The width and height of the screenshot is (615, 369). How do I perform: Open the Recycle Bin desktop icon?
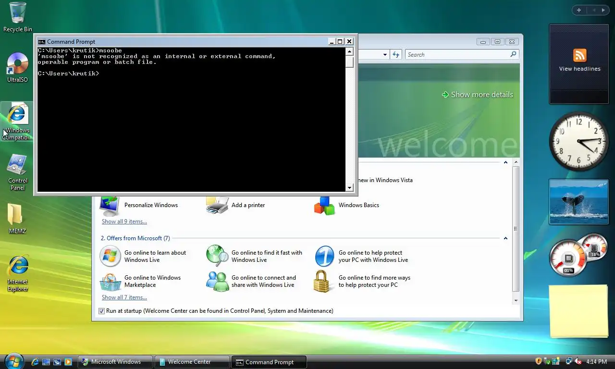coord(18,17)
